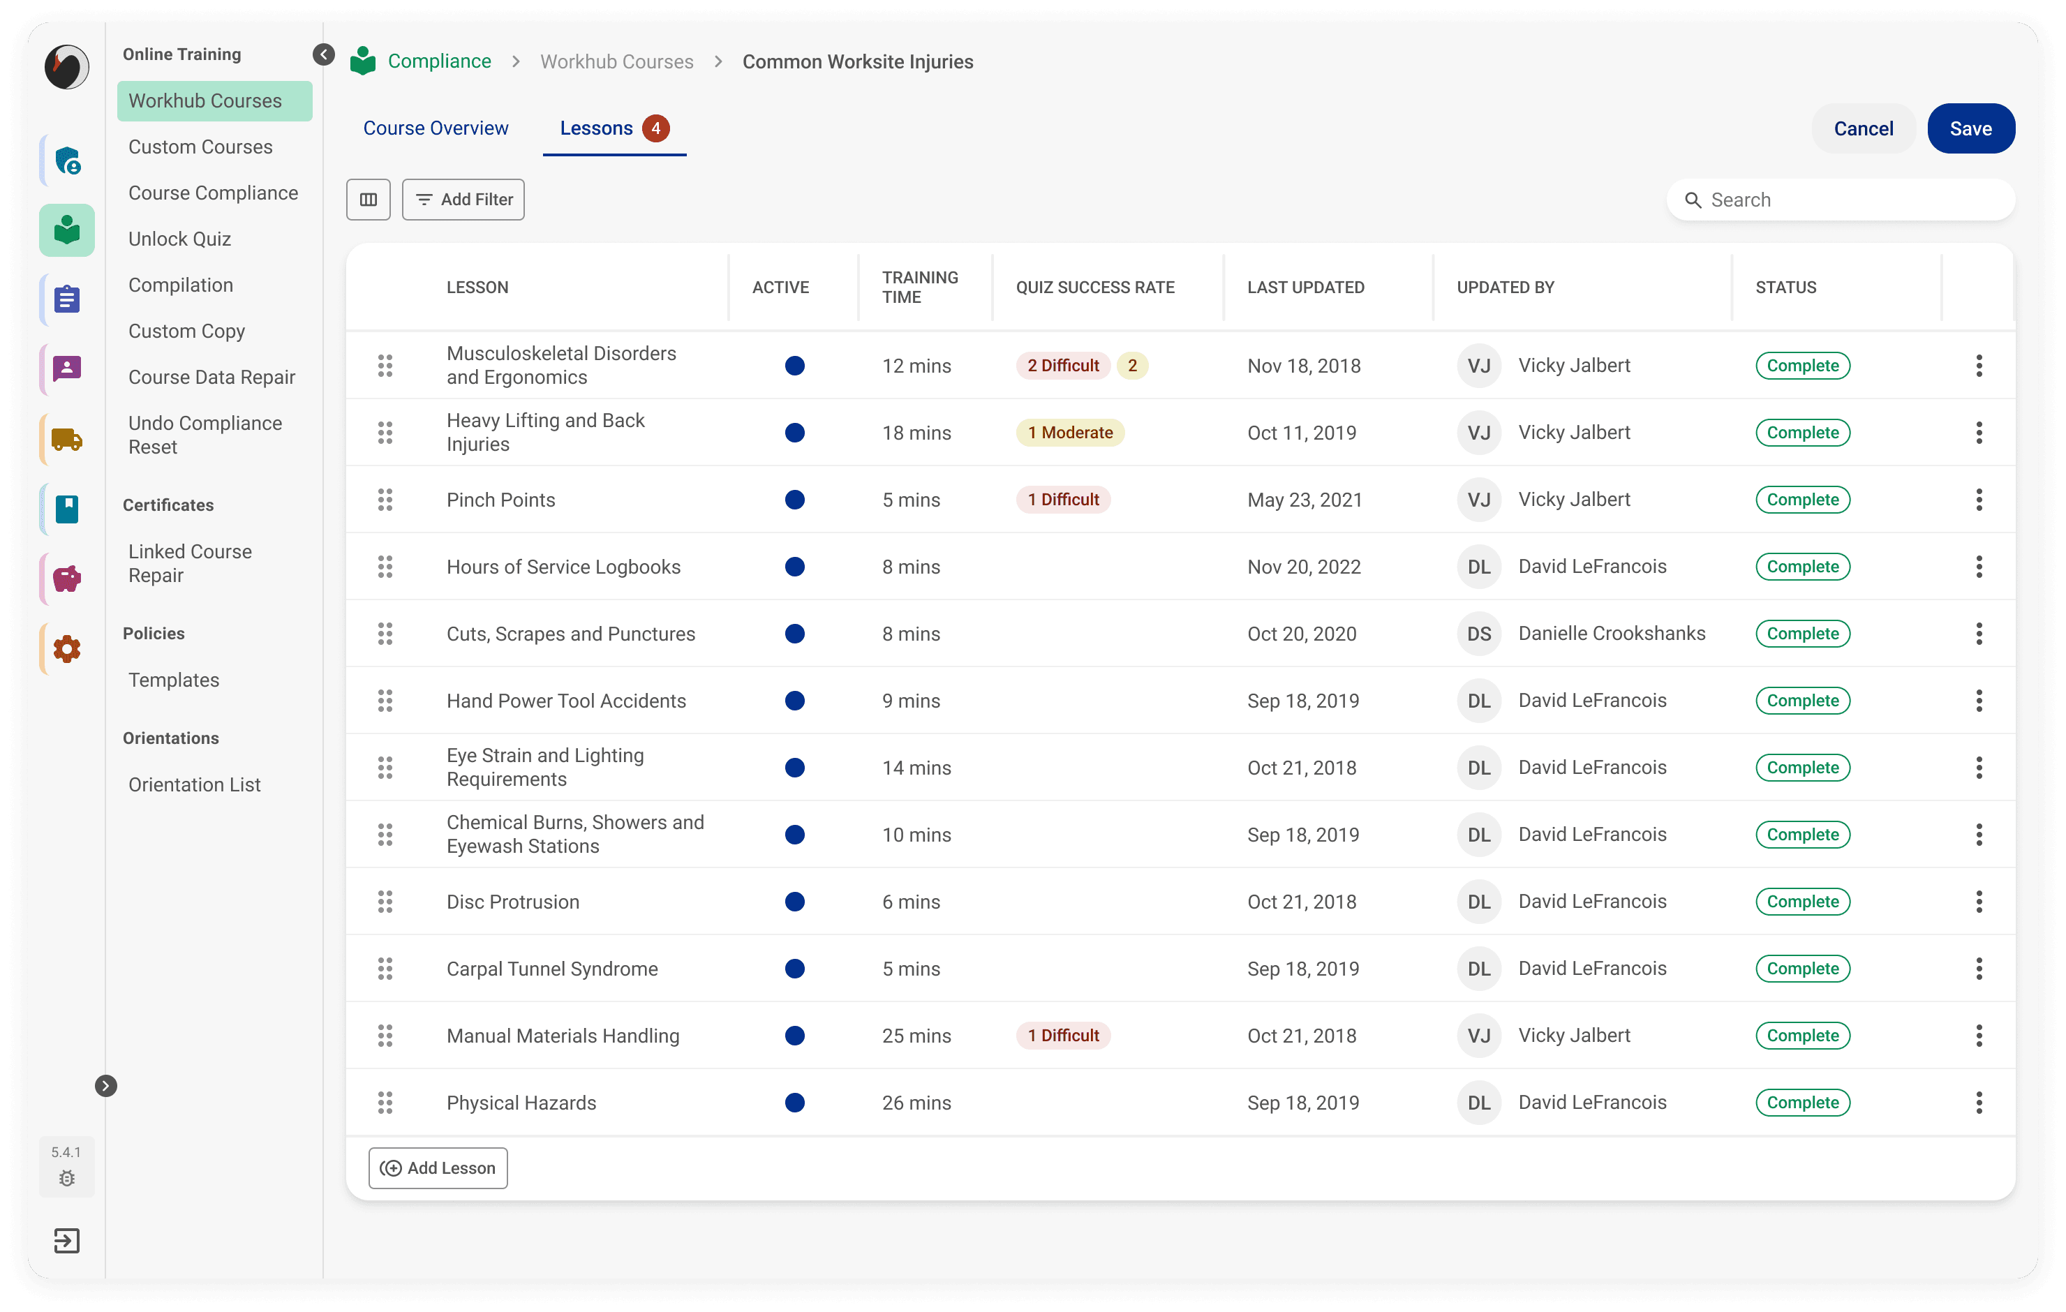Open the piggy bank sidebar icon
2066x1312 pixels.
(67, 579)
